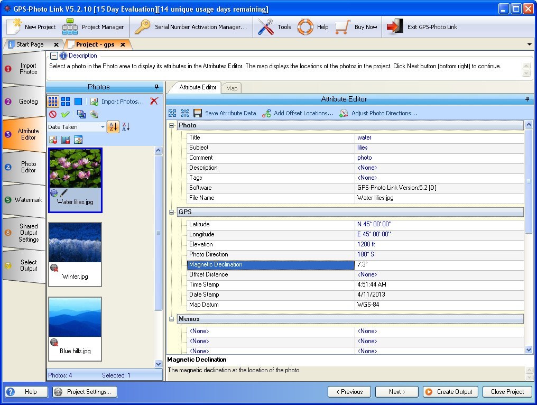This screenshot has width=537, height=405.
Task: Click the Save Attribute Data disk icon
Action: (197, 113)
